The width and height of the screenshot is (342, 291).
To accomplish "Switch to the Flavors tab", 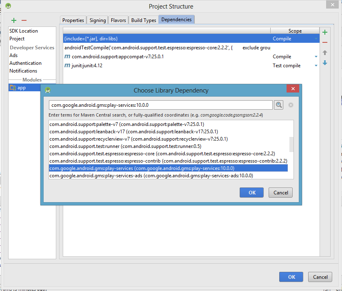I will coord(118,20).
